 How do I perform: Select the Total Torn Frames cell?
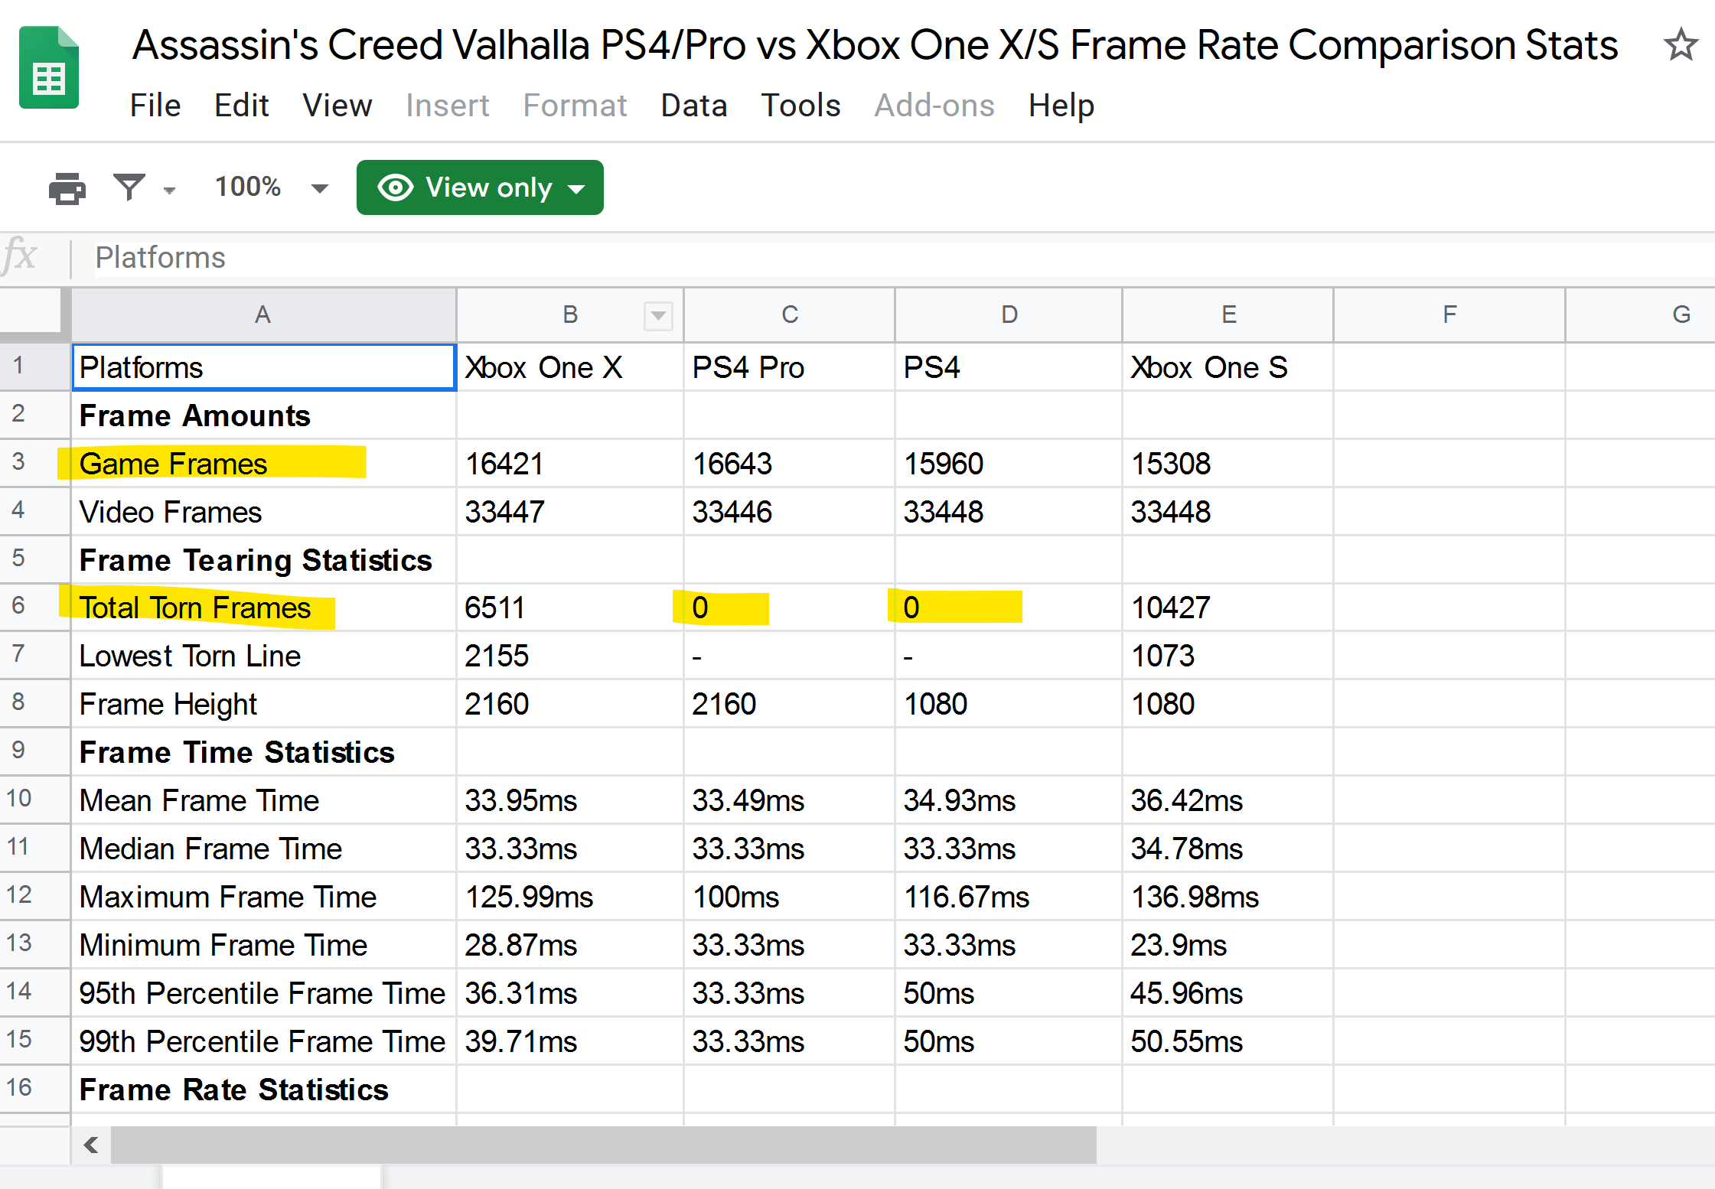click(263, 608)
